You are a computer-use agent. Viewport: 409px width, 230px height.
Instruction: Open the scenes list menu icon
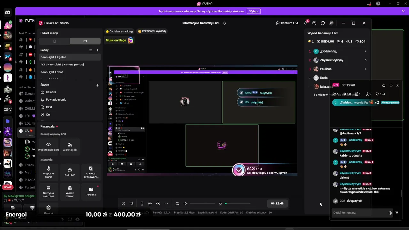click(x=91, y=50)
